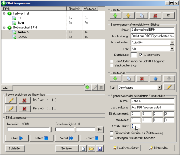The height and width of the screenshot is (155, 180).
Task: Open file with folder icon at bottom
Action: 91,149
